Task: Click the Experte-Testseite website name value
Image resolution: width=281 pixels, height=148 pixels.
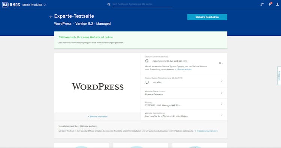Action: 154,95
